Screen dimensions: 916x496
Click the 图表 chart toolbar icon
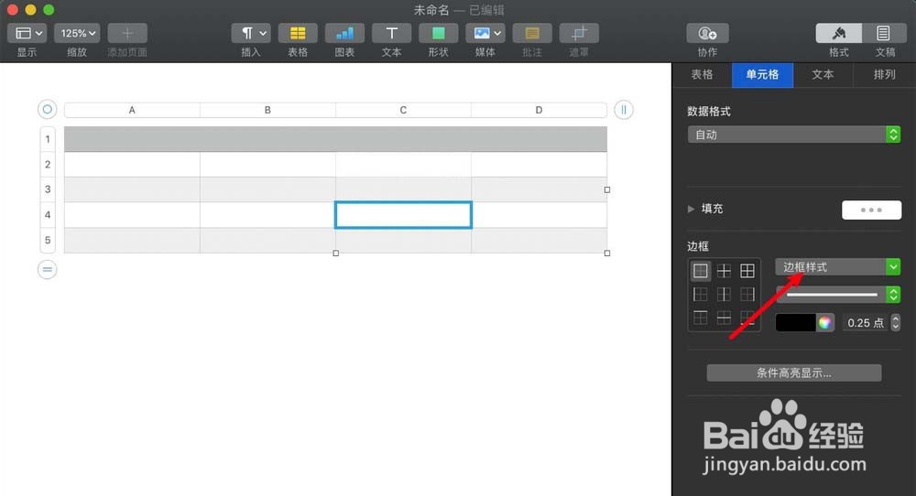[x=344, y=33]
